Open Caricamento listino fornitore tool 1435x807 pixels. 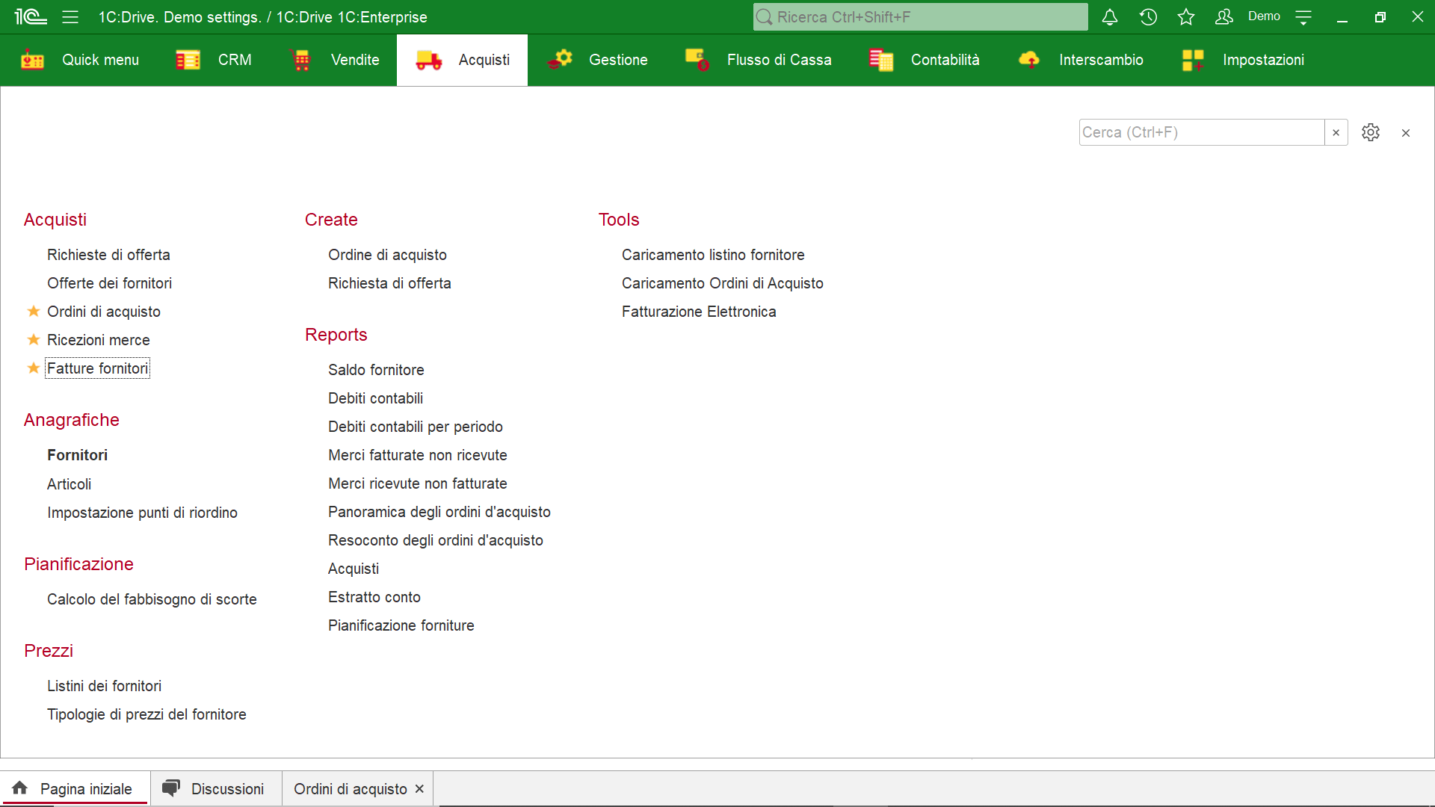coord(713,255)
